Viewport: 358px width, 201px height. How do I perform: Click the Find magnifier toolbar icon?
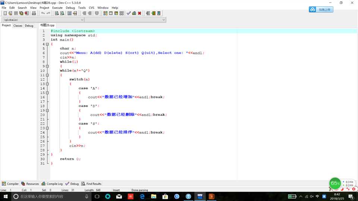point(57,13)
